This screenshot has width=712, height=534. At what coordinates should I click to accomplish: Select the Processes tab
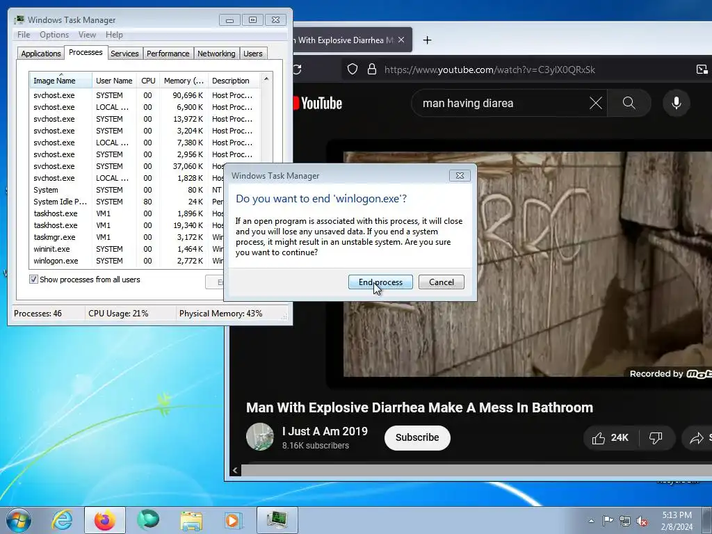[x=86, y=53]
